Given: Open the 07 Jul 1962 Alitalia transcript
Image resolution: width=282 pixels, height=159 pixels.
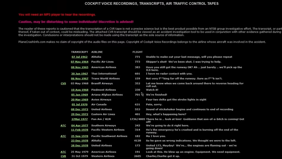Looking at the screenshot, I should tap(79, 57).
